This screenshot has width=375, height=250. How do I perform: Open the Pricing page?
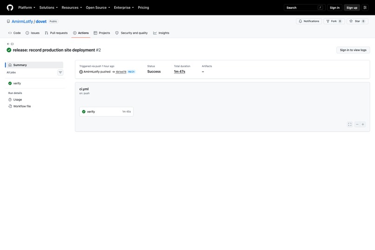[x=143, y=7]
